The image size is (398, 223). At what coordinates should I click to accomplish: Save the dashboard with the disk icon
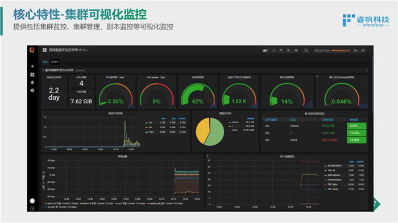[289, 50]
